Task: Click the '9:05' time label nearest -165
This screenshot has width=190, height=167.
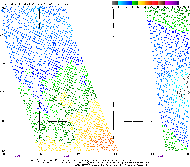Action: [17, 156]
